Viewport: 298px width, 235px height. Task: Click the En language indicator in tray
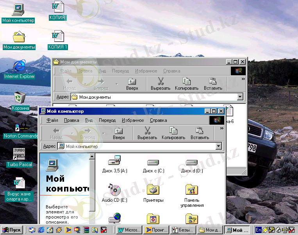pos(259,230)
